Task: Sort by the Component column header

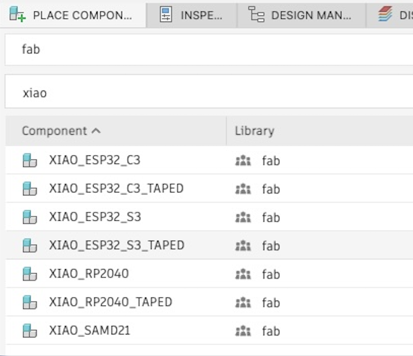Action: (x=54, y=131)
